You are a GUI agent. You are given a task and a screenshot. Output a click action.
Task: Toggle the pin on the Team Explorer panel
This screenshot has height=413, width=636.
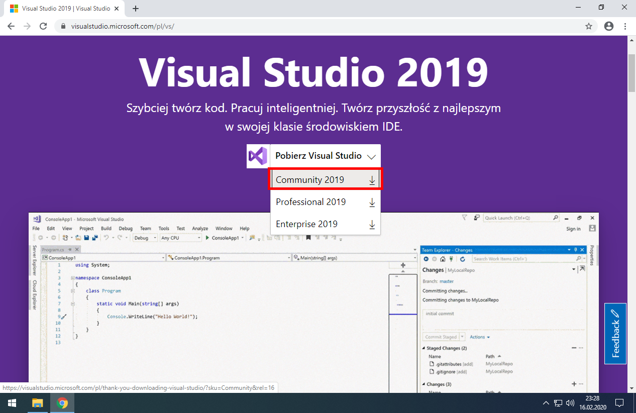[576, 250]
